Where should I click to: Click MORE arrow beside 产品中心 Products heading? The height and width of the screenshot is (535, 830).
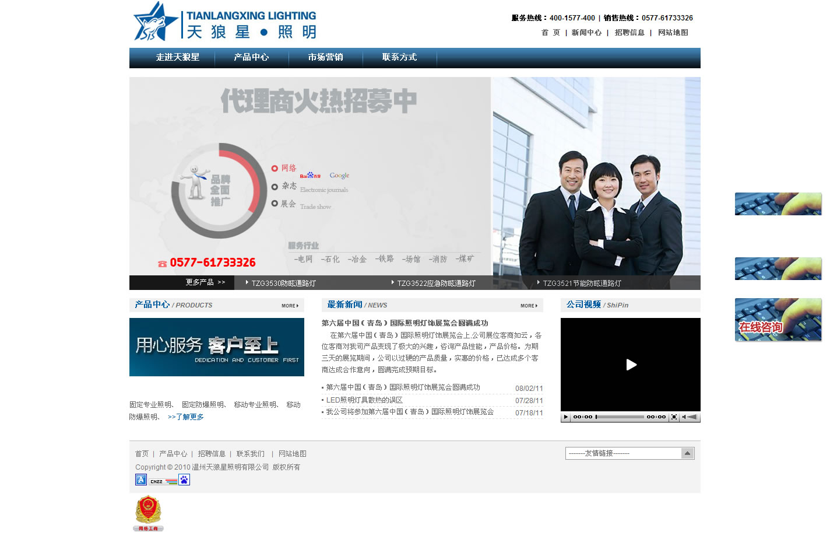290,306
